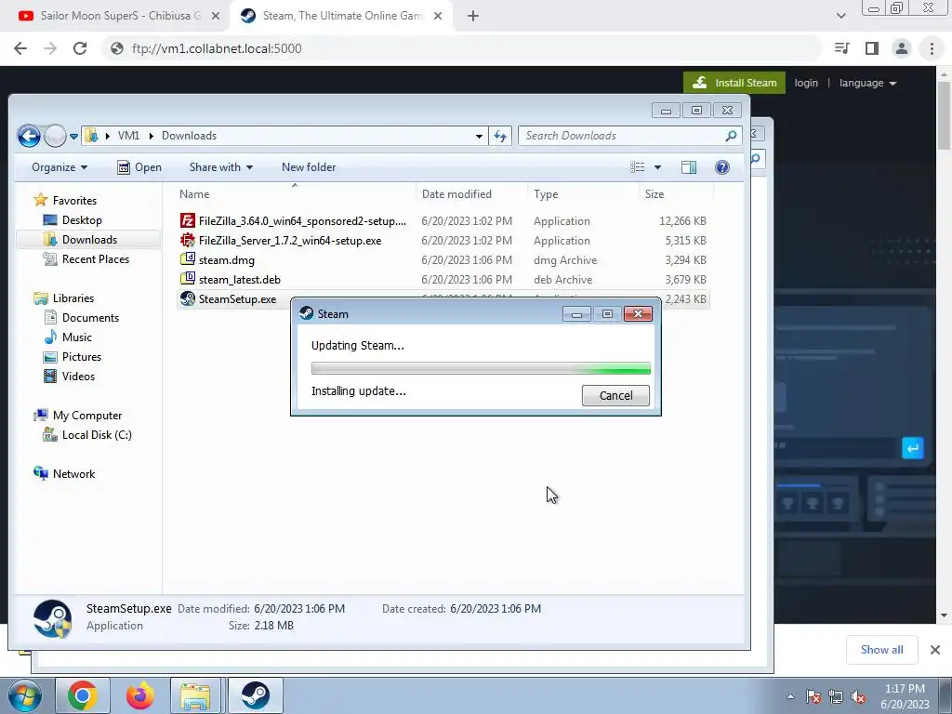Viewport: 952px width, 714px height.
Task: Open Explorer recent locations dropdown arrow
Action: coord(73,137)
